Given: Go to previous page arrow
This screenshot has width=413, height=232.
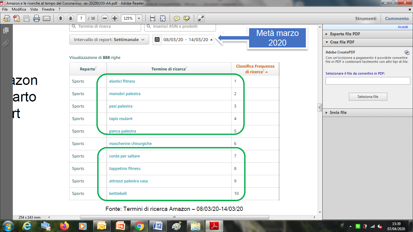Looking at the screenshot, I should coord(60,18).
